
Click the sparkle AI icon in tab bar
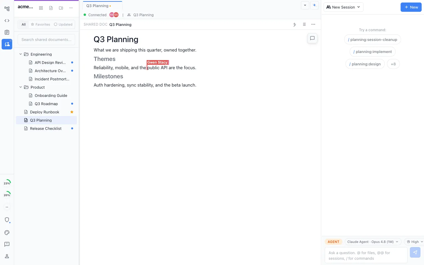pyautogui.click(x=314, y=5)
